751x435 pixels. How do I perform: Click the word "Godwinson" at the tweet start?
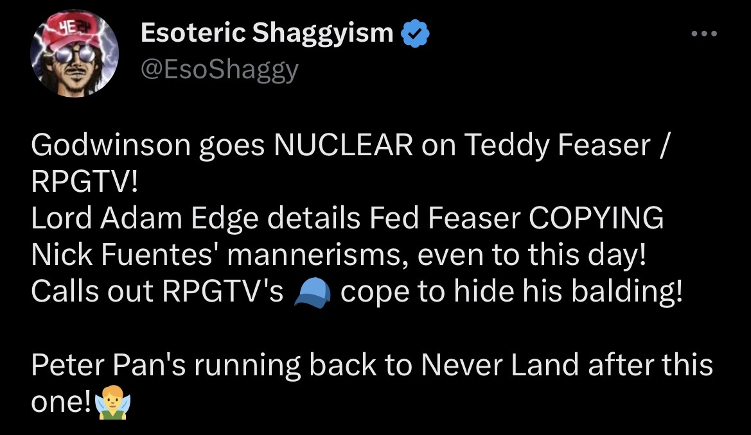point(111,144)
